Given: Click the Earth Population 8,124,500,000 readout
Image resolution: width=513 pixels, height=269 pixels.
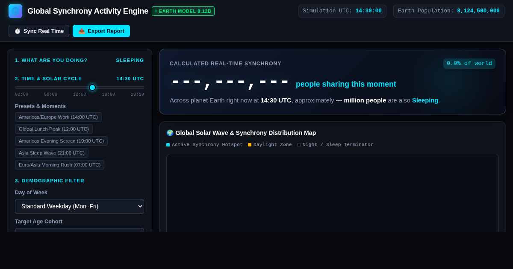Looking at the screenshot, I should coord(449,11).
